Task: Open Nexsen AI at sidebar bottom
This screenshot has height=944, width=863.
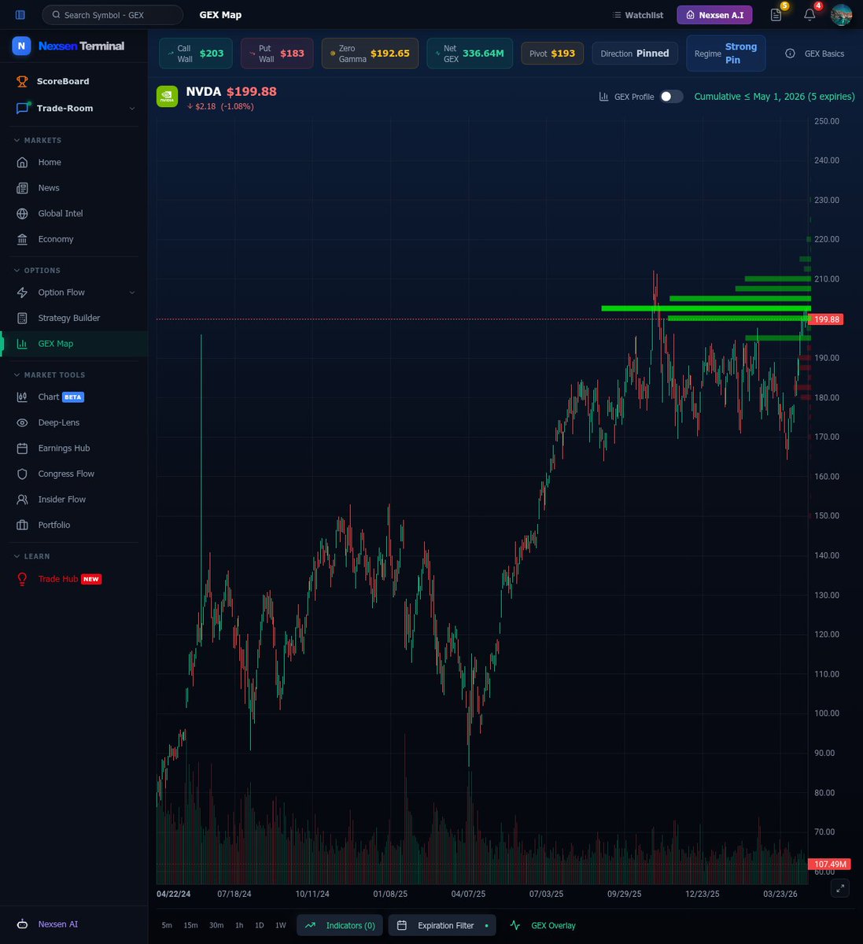Action: coord(58,924)
